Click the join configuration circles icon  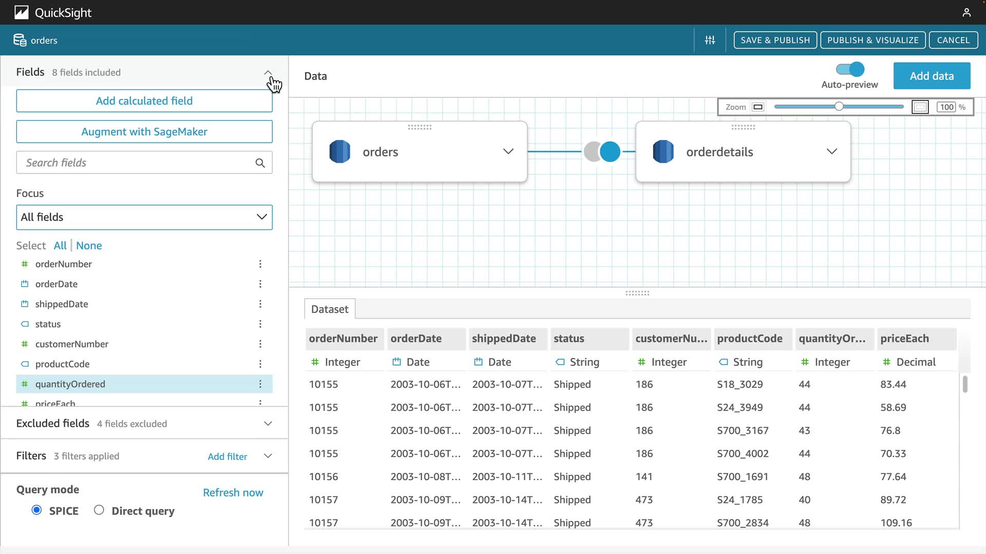tap(602, 152)
